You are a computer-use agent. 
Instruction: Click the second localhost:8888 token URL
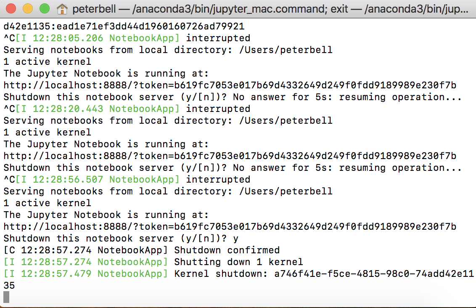230,156
